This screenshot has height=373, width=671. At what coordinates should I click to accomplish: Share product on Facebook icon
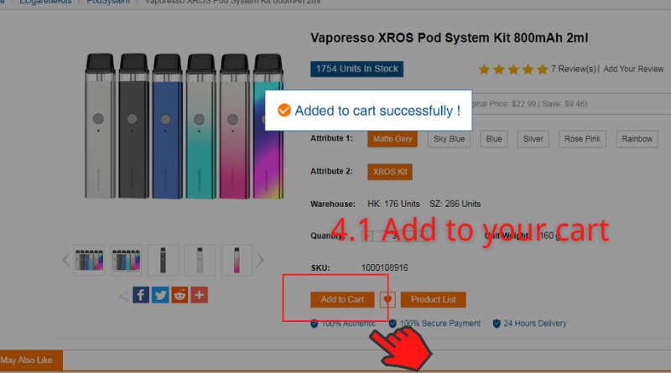coord(141,295)
